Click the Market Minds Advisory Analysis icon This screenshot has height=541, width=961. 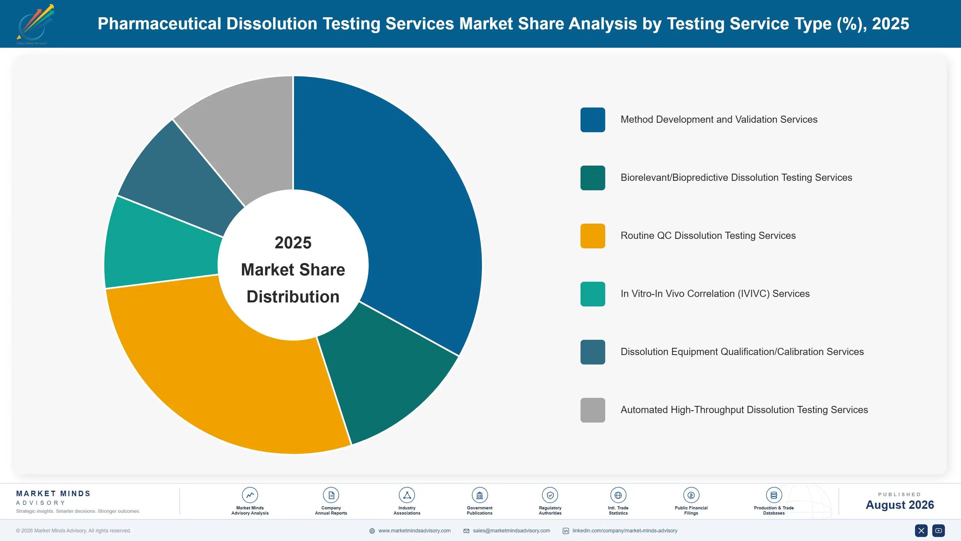250,495
